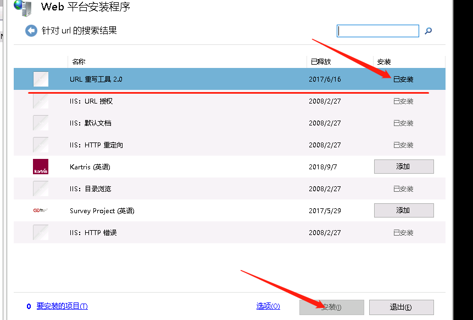Sort by the 已释放 column header
473x320 pixels.
(x=321, y=62)
